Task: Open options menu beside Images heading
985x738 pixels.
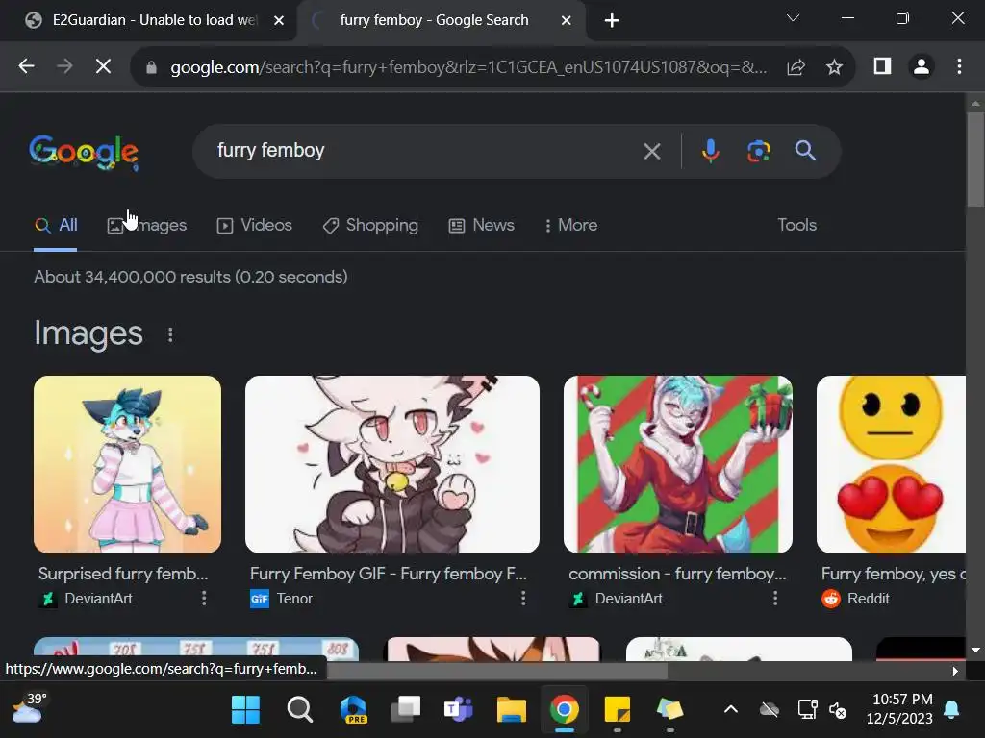Action: (170, 335)
